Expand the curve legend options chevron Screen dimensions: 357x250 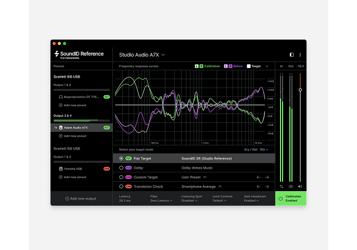267,66
